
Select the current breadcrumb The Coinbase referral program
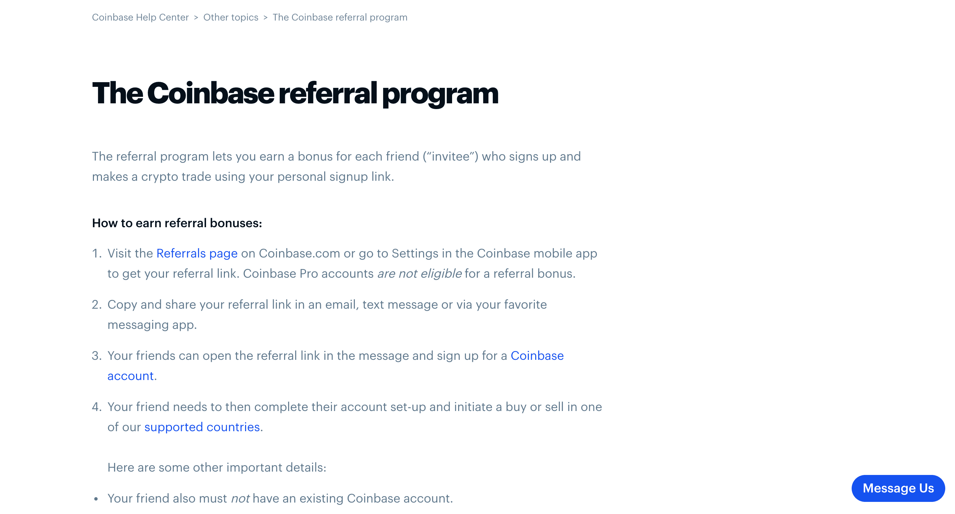click(339, 17)
